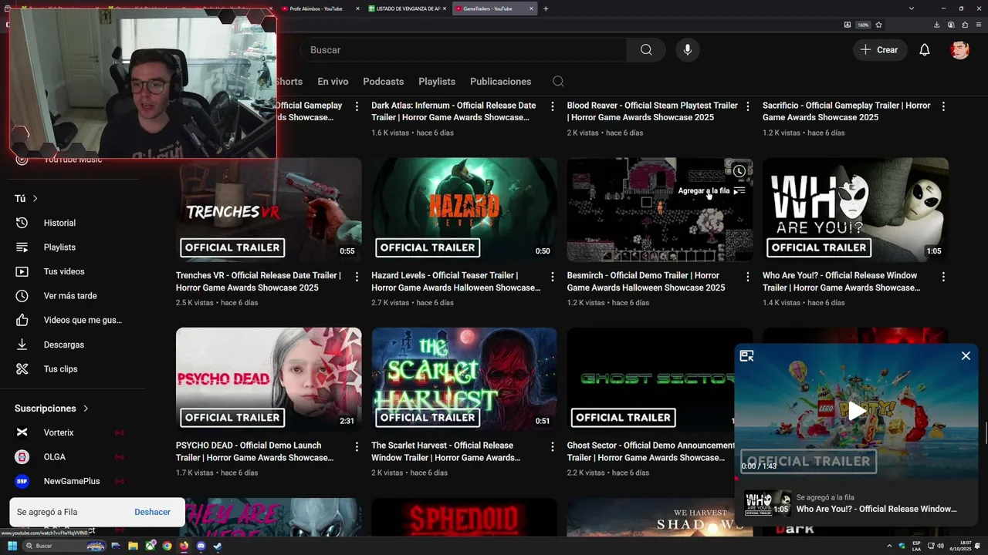Open options menu for Besmirch video
This screenshot has width=988, height=555.
[x=747, y=276]
